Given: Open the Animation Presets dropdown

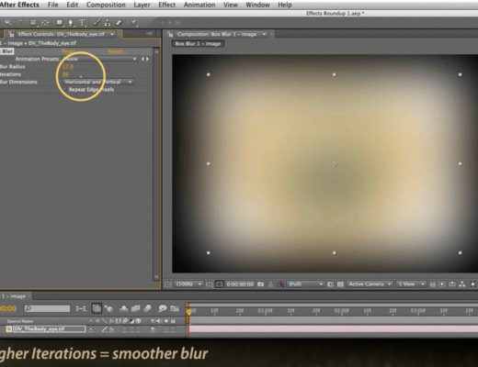Looking at the screenshot, I should point(100,59).
